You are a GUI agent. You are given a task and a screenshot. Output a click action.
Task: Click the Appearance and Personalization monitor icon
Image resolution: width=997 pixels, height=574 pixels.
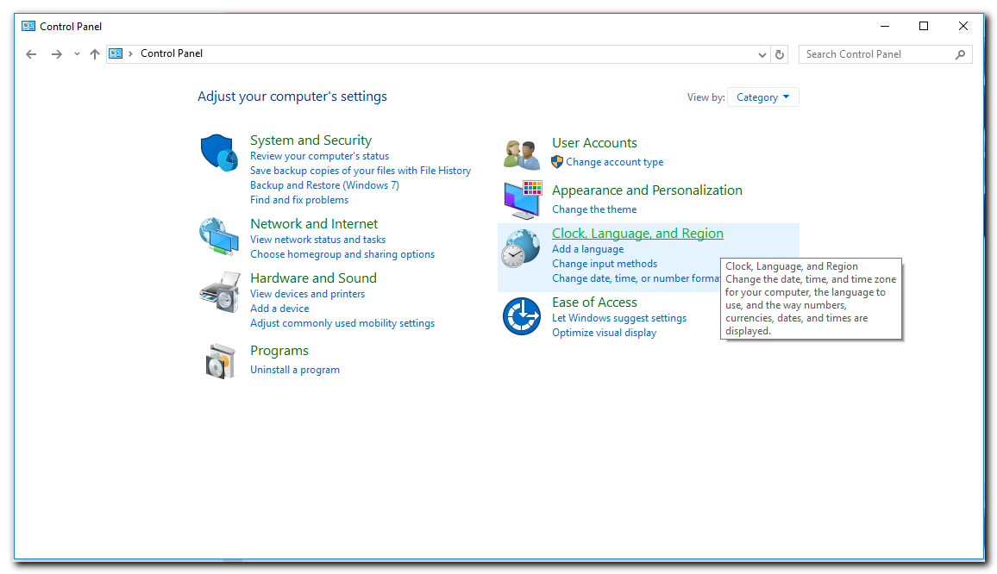(x=522, y=200)
